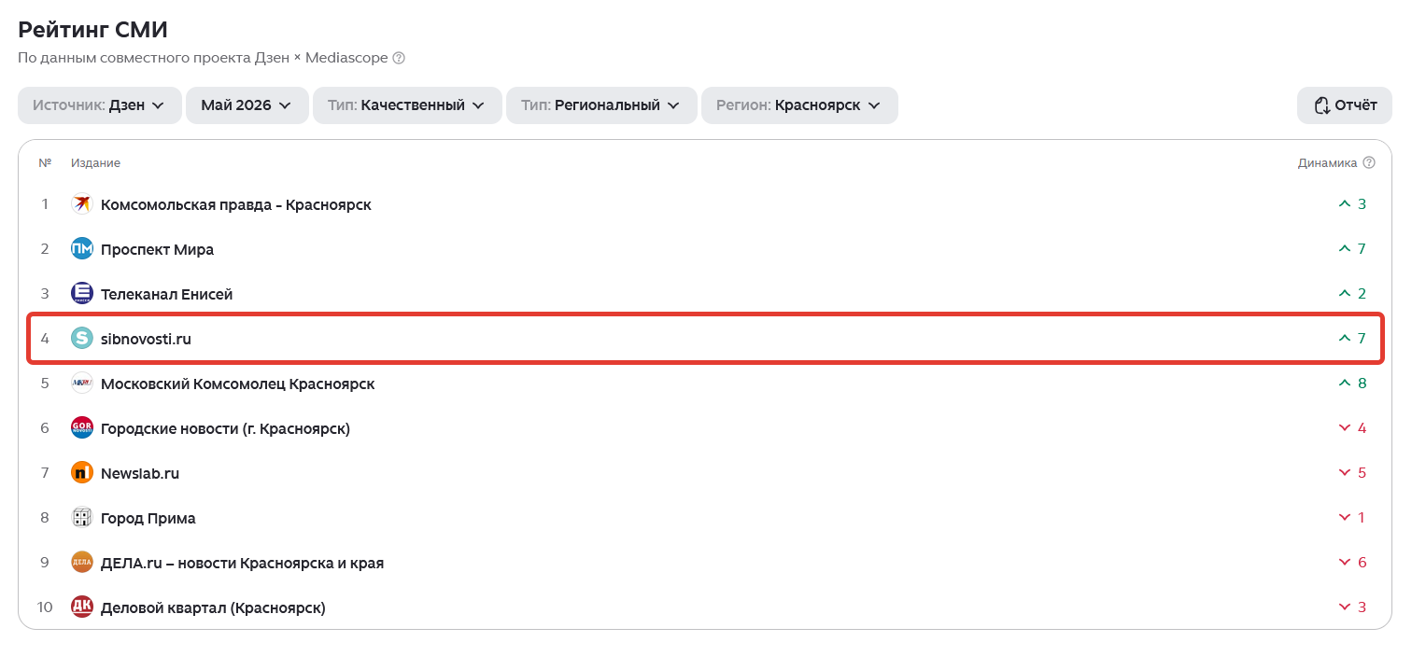Click the Отчёт report button
Image resolution: width=1412 pixels, height=656 pixels.
point(1345,105)
